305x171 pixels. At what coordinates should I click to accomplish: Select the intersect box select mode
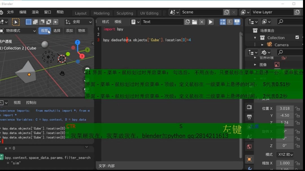(x=55, y=22)
